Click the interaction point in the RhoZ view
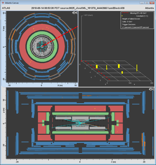This screenshot has height=165, width=156. [80, 122]
